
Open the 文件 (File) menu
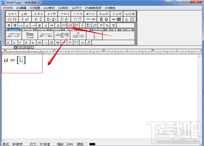[x=8, y=8]
